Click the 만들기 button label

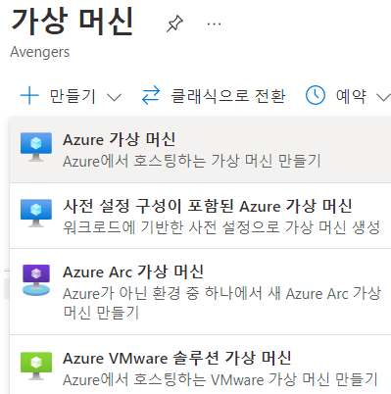73,96
